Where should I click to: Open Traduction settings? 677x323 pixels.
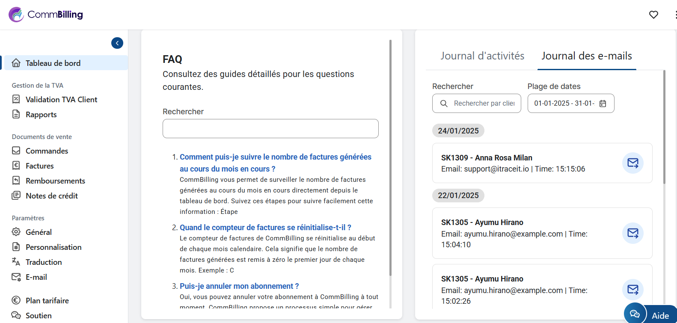[44, 262]
